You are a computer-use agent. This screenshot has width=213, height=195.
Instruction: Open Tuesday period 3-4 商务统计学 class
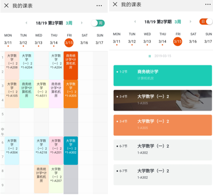27,94
